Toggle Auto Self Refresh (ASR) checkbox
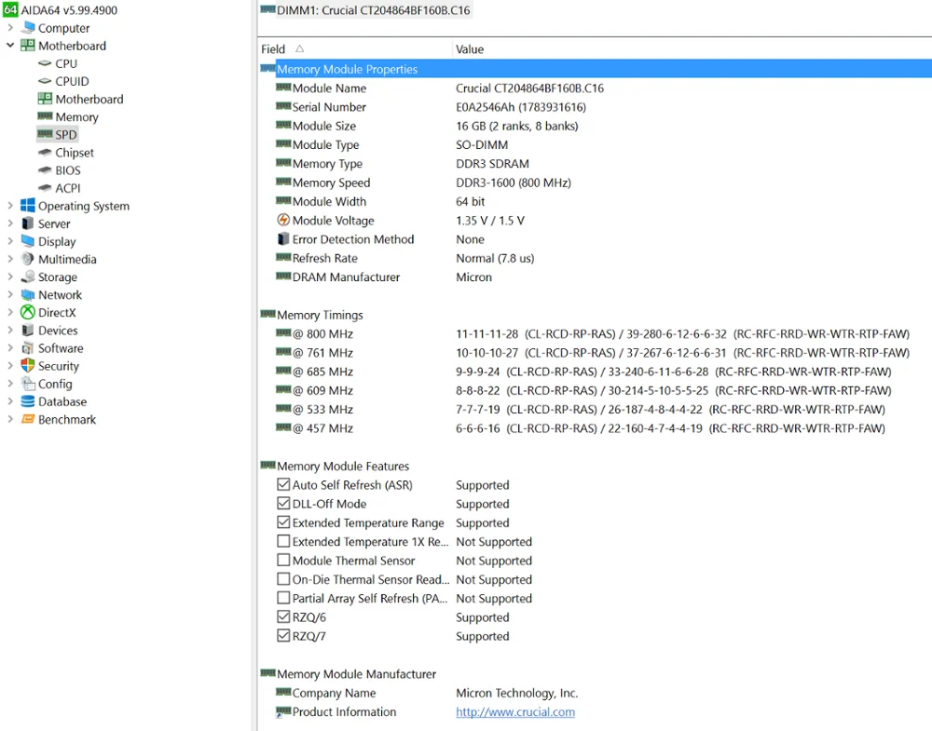The height and width of the screenshot is (731, 932). [x=283, y=484]
